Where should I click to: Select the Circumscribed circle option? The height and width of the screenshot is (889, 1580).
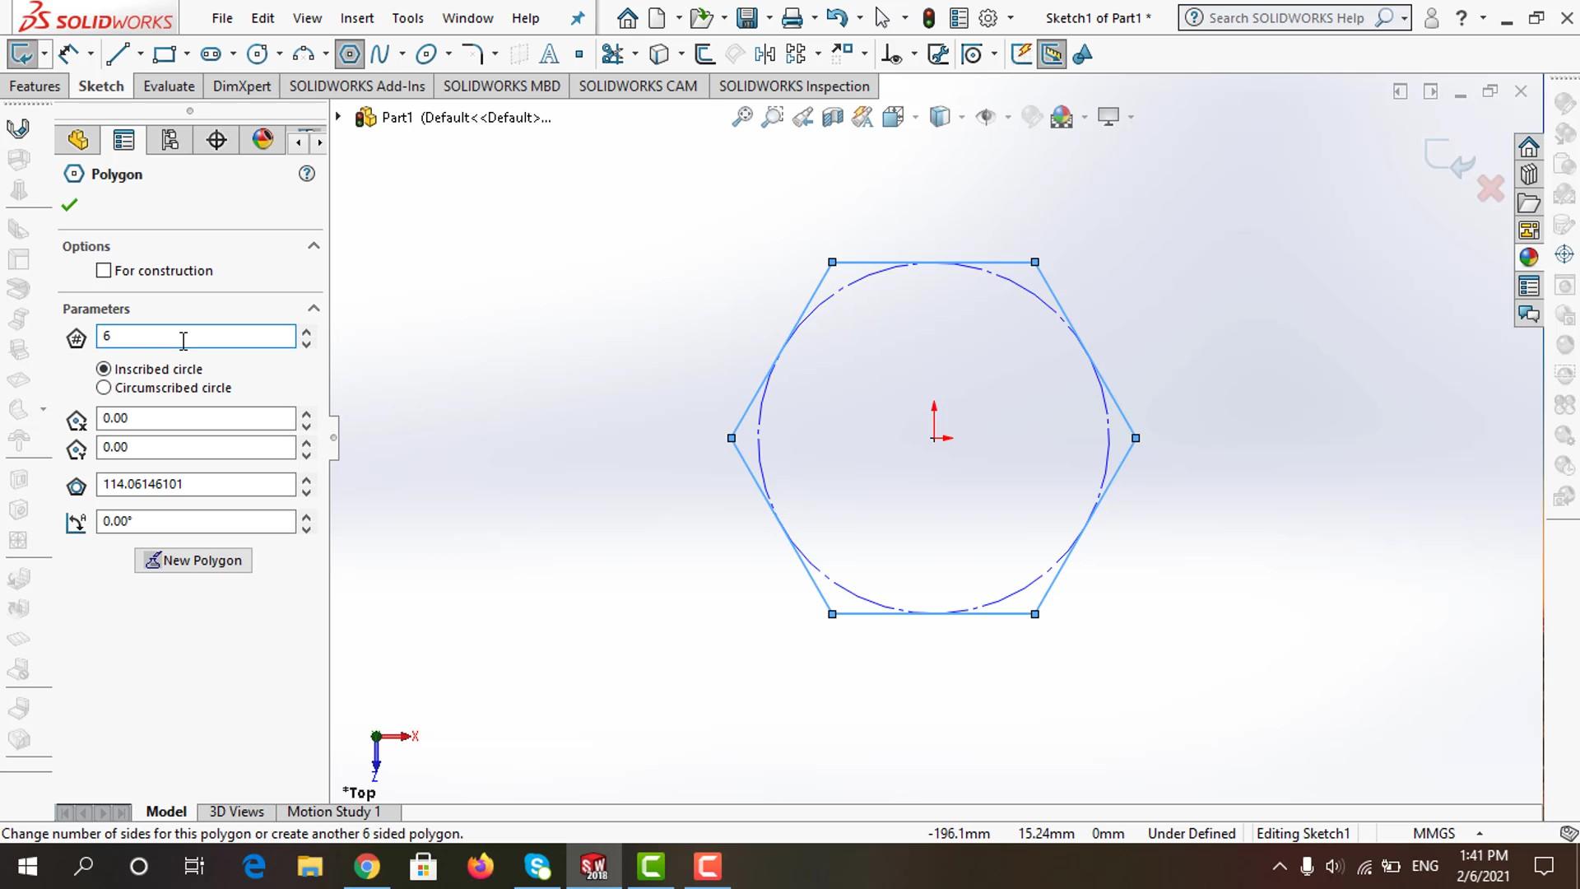[104, 388]
